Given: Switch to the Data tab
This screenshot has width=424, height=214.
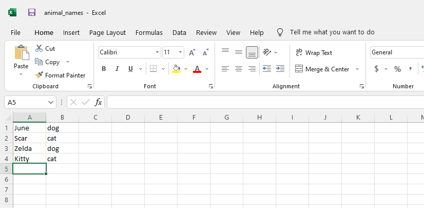Looking at the screenshot, I should pyautogui.click(x=179, y=33).
